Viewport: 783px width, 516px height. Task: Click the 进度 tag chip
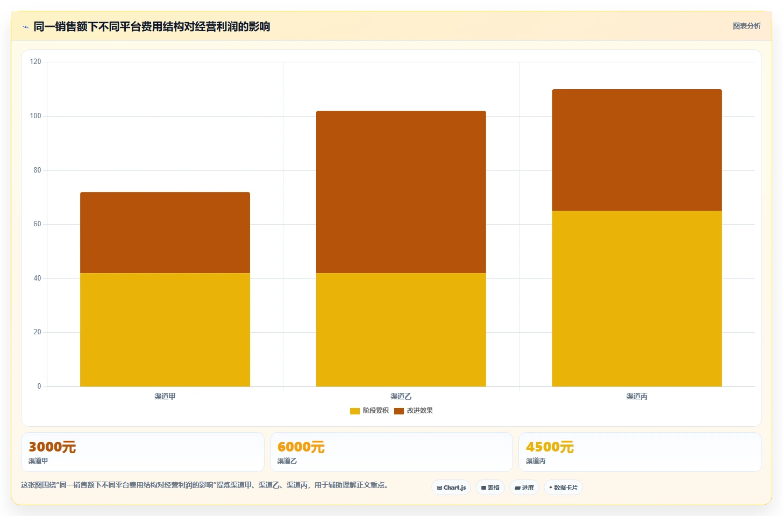click(x=524, y=488)
